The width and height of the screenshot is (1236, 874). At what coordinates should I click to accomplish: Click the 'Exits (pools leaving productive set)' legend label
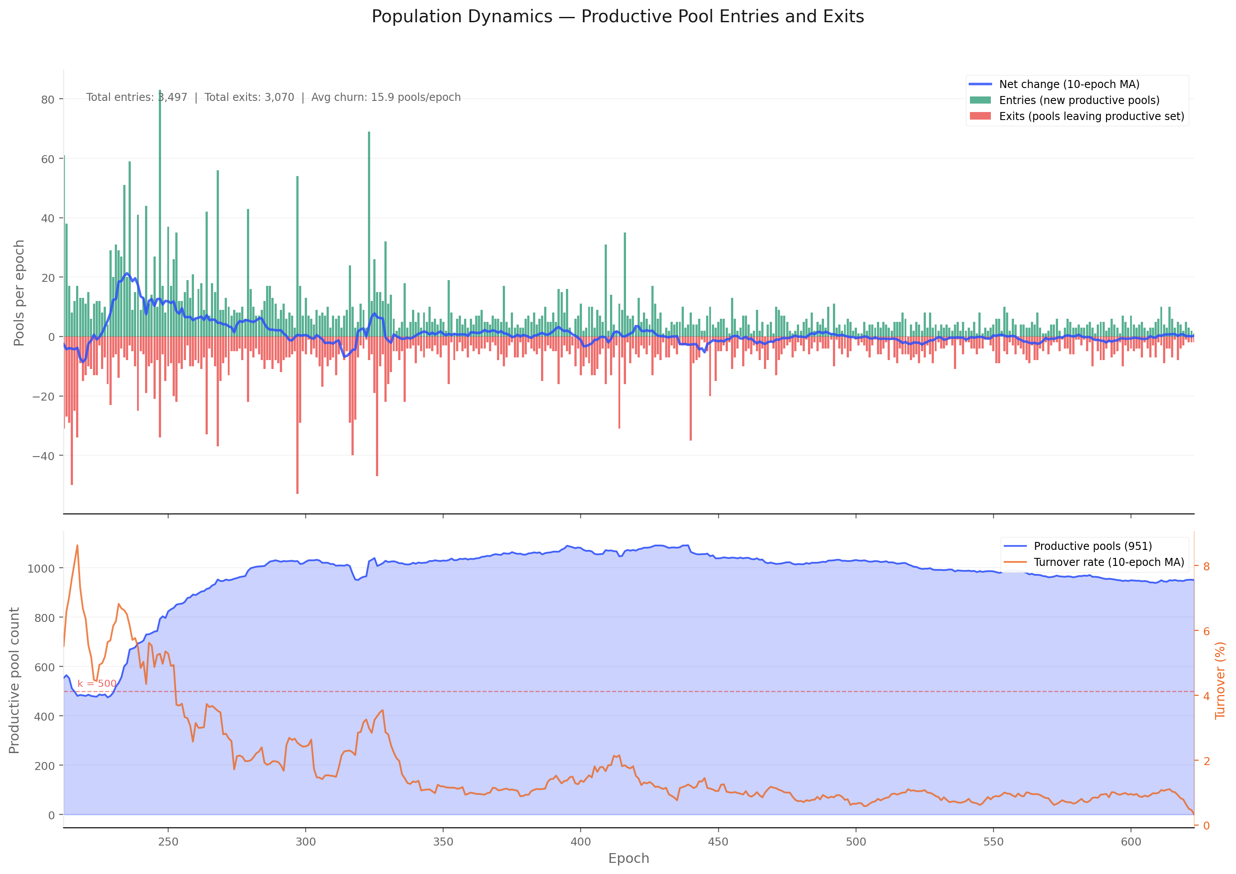click(1092, 116)
